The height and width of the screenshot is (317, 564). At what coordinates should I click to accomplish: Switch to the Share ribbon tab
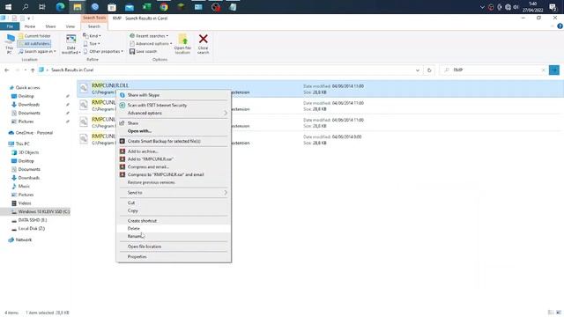[x=50, y=26]
